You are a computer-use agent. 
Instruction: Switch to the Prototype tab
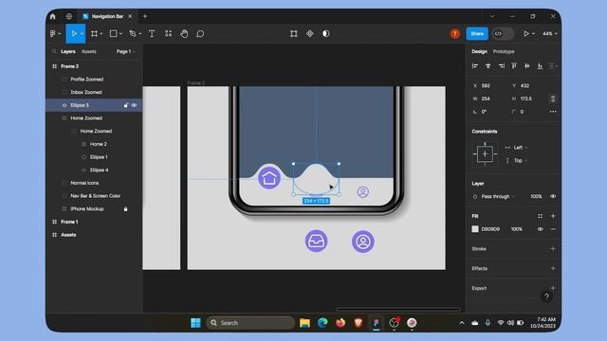click(x=504, y=51)
